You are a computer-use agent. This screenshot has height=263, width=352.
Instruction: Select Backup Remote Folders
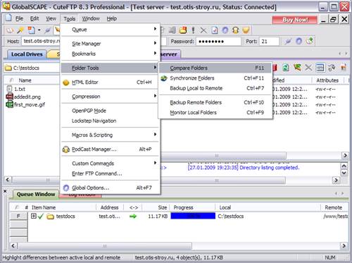215,102
